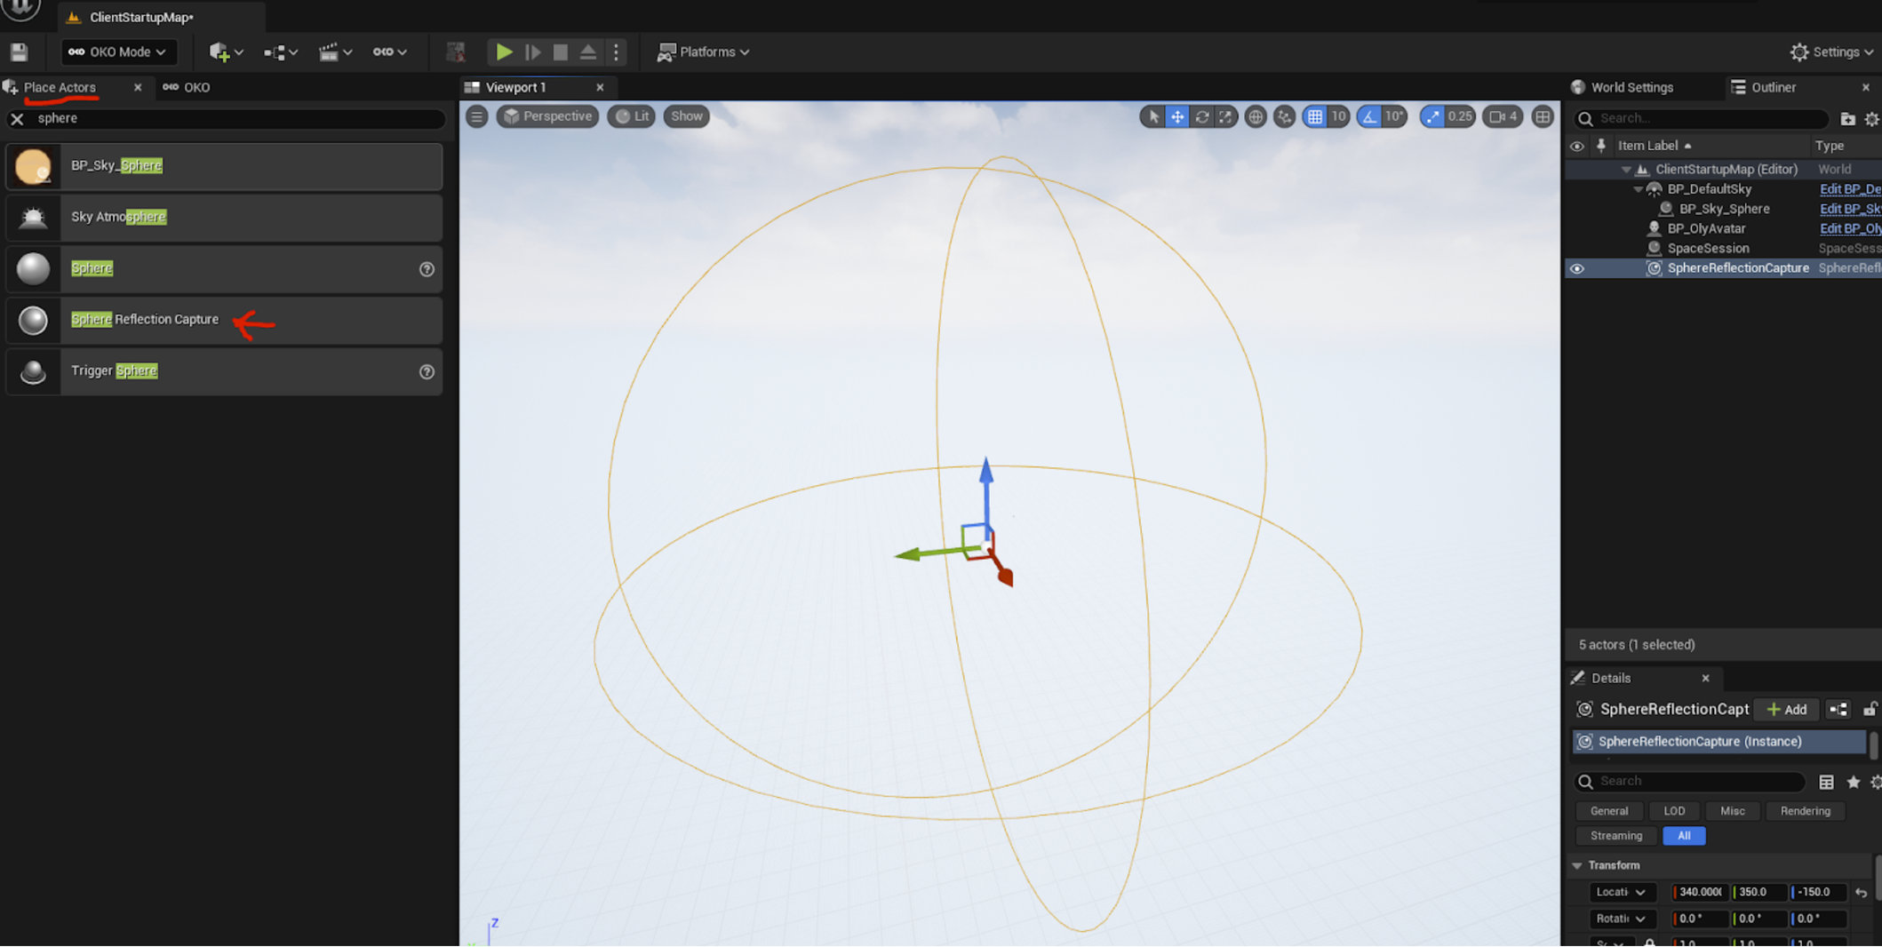
Task: Open the Platforms dropdown menu
Action: click(703, 52)
